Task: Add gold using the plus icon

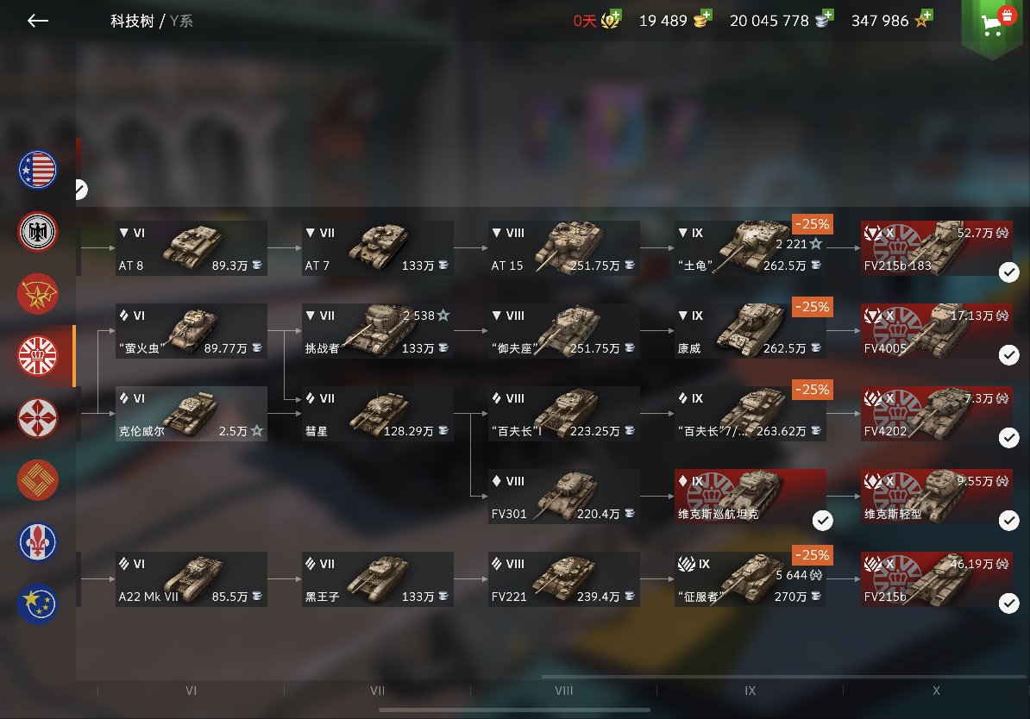Action: [x=707, y=16]
